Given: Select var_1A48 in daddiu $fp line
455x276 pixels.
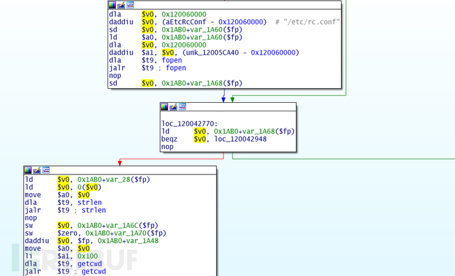Looking at the screenshot, I should pos(142,241).
